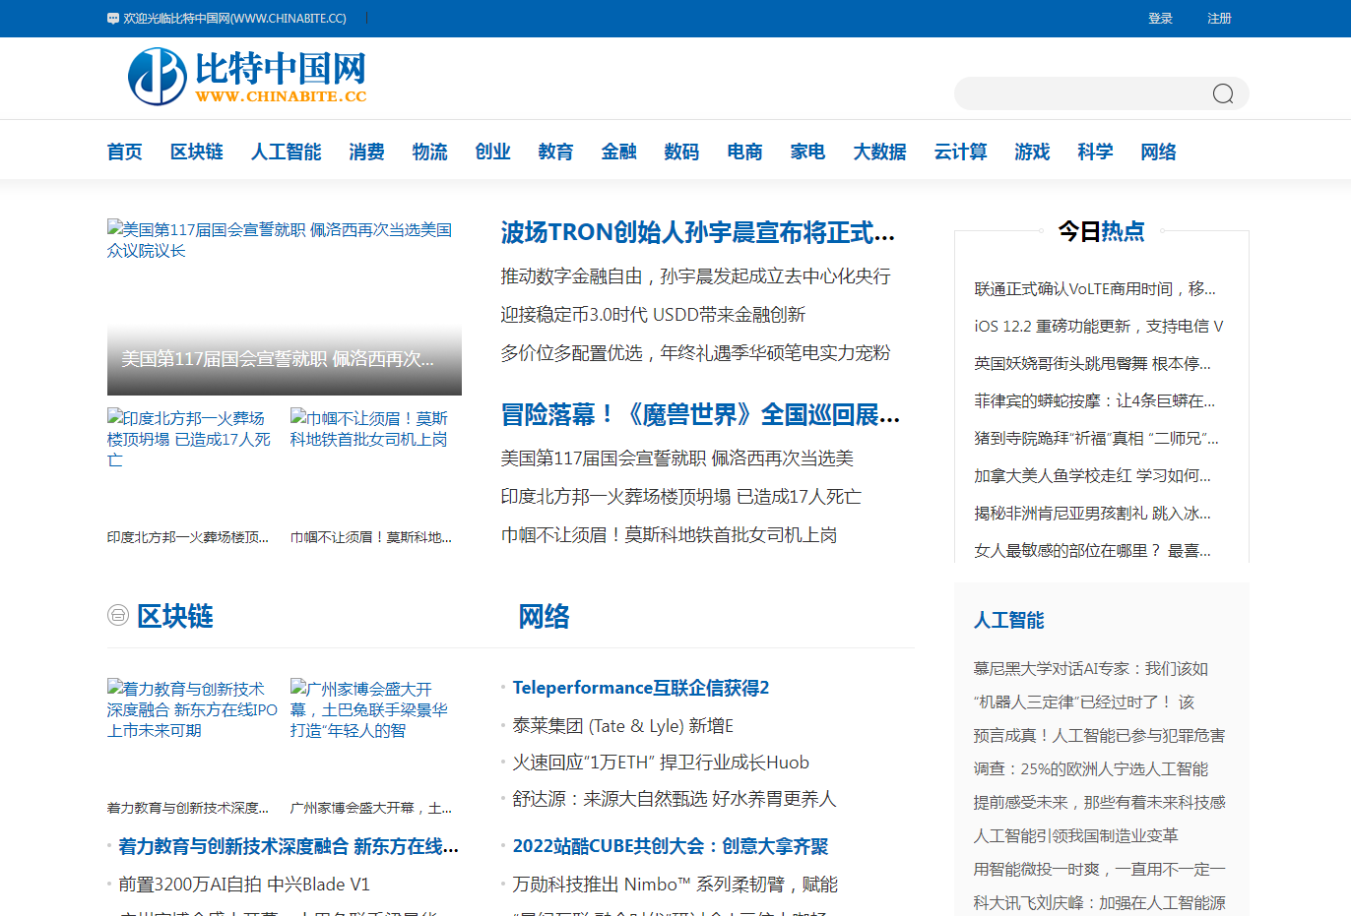The image size is (1351, 916).
Task: Click the thumbnail image of 巾帼不让须眉 莫斯科地铁
Action: (376, 464)
